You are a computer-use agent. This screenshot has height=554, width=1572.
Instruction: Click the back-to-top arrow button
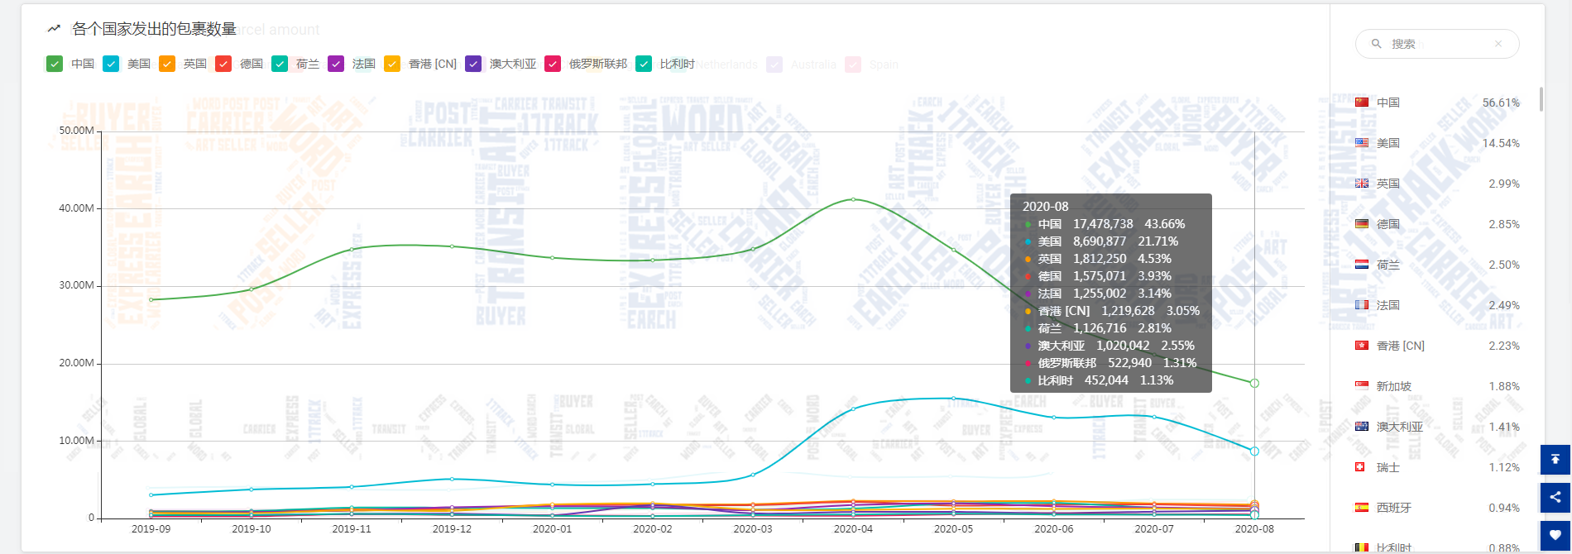[x=1555, y=460]
